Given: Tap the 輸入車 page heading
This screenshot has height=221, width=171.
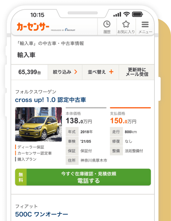Looking at the screenshot, I should tap(26, 55).
